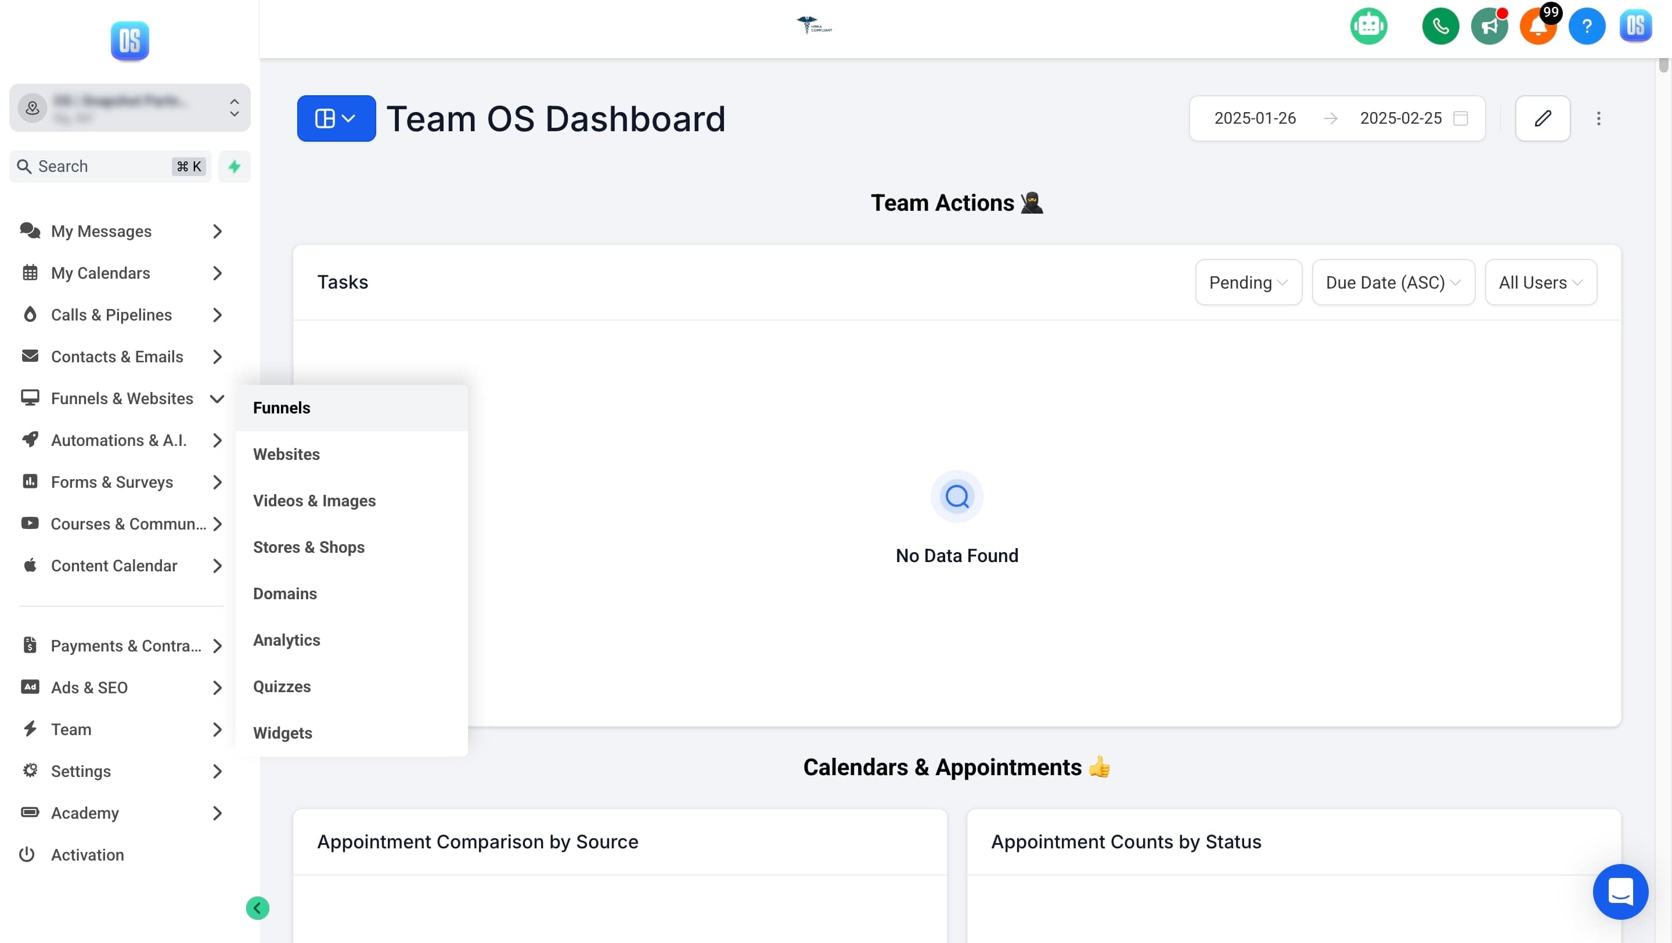
Task: Click the My Calendars calendar icon
Action: coord(30,272)
